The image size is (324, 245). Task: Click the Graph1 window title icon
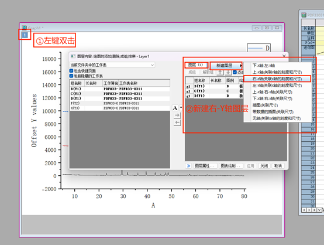coord(24,28)
